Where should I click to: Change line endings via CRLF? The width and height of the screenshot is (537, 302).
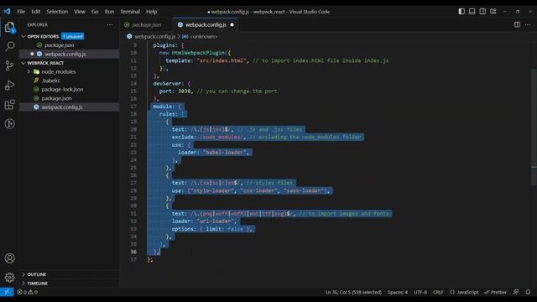coord(438,292)
